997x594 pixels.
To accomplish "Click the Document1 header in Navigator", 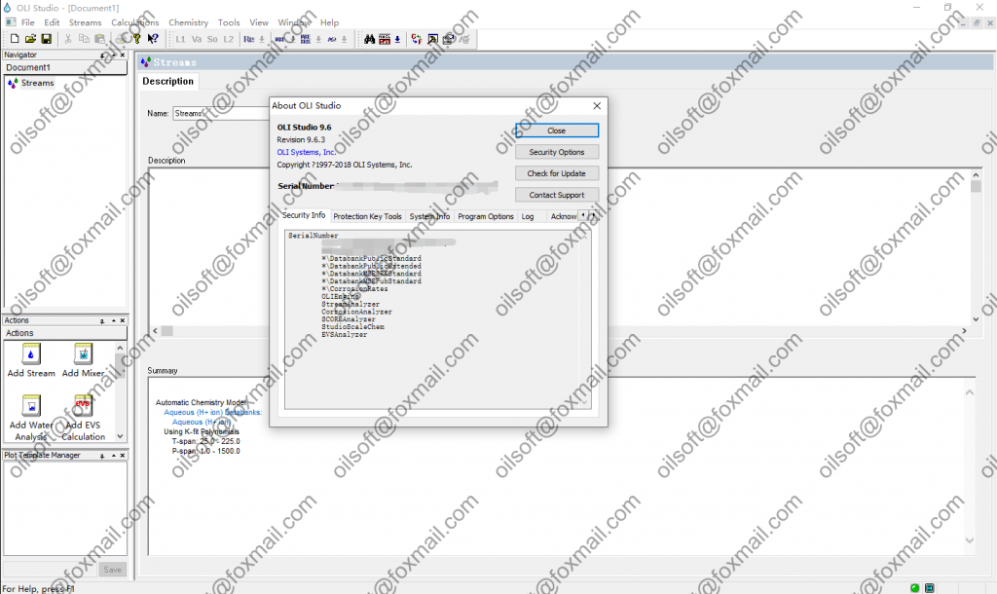I will (x=65, y=67).
